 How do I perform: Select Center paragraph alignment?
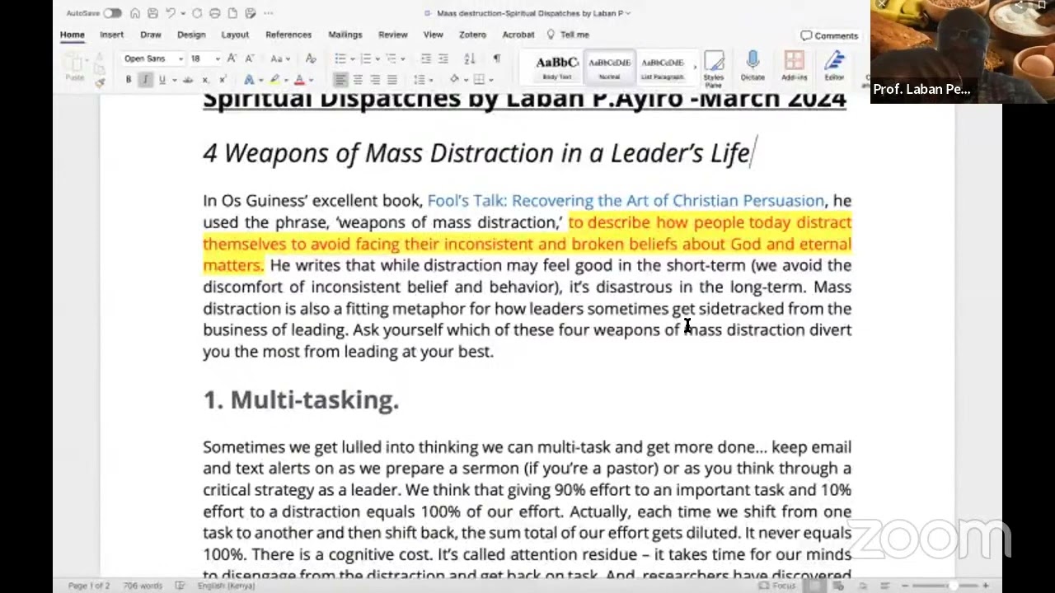coord(358,80)
